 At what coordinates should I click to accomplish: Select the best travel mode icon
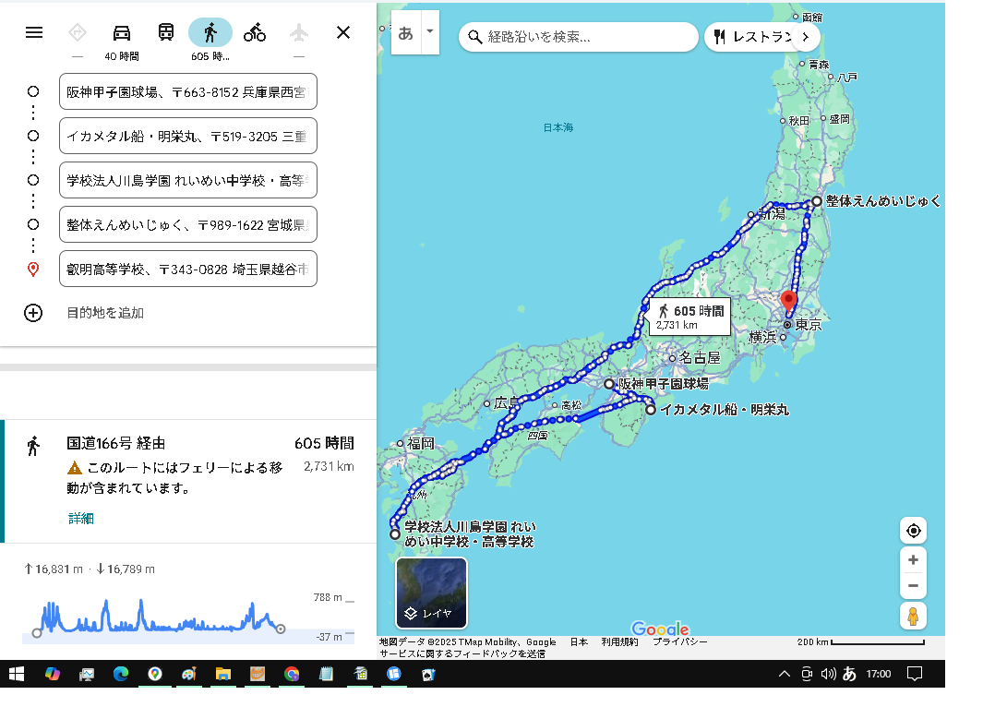(78, 32)
